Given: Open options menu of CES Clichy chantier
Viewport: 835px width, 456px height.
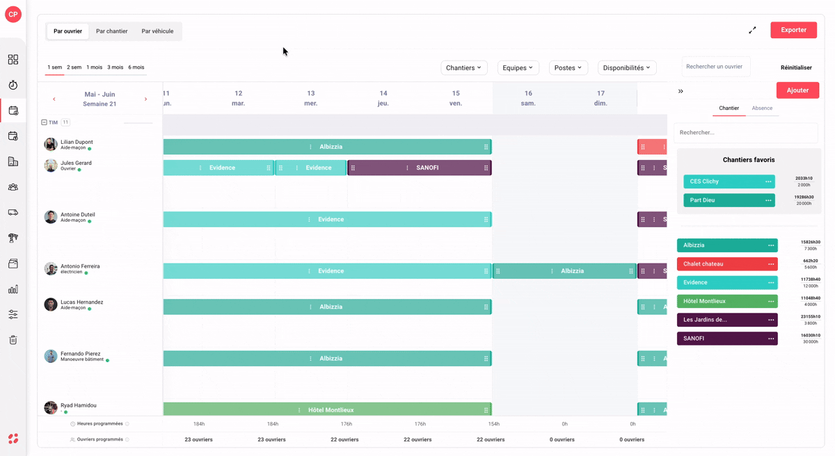Looking at the screenshot, I should (768, 181).
